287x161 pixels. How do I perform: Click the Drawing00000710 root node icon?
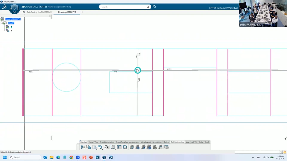pyautogui.click(x=2, y=19)
